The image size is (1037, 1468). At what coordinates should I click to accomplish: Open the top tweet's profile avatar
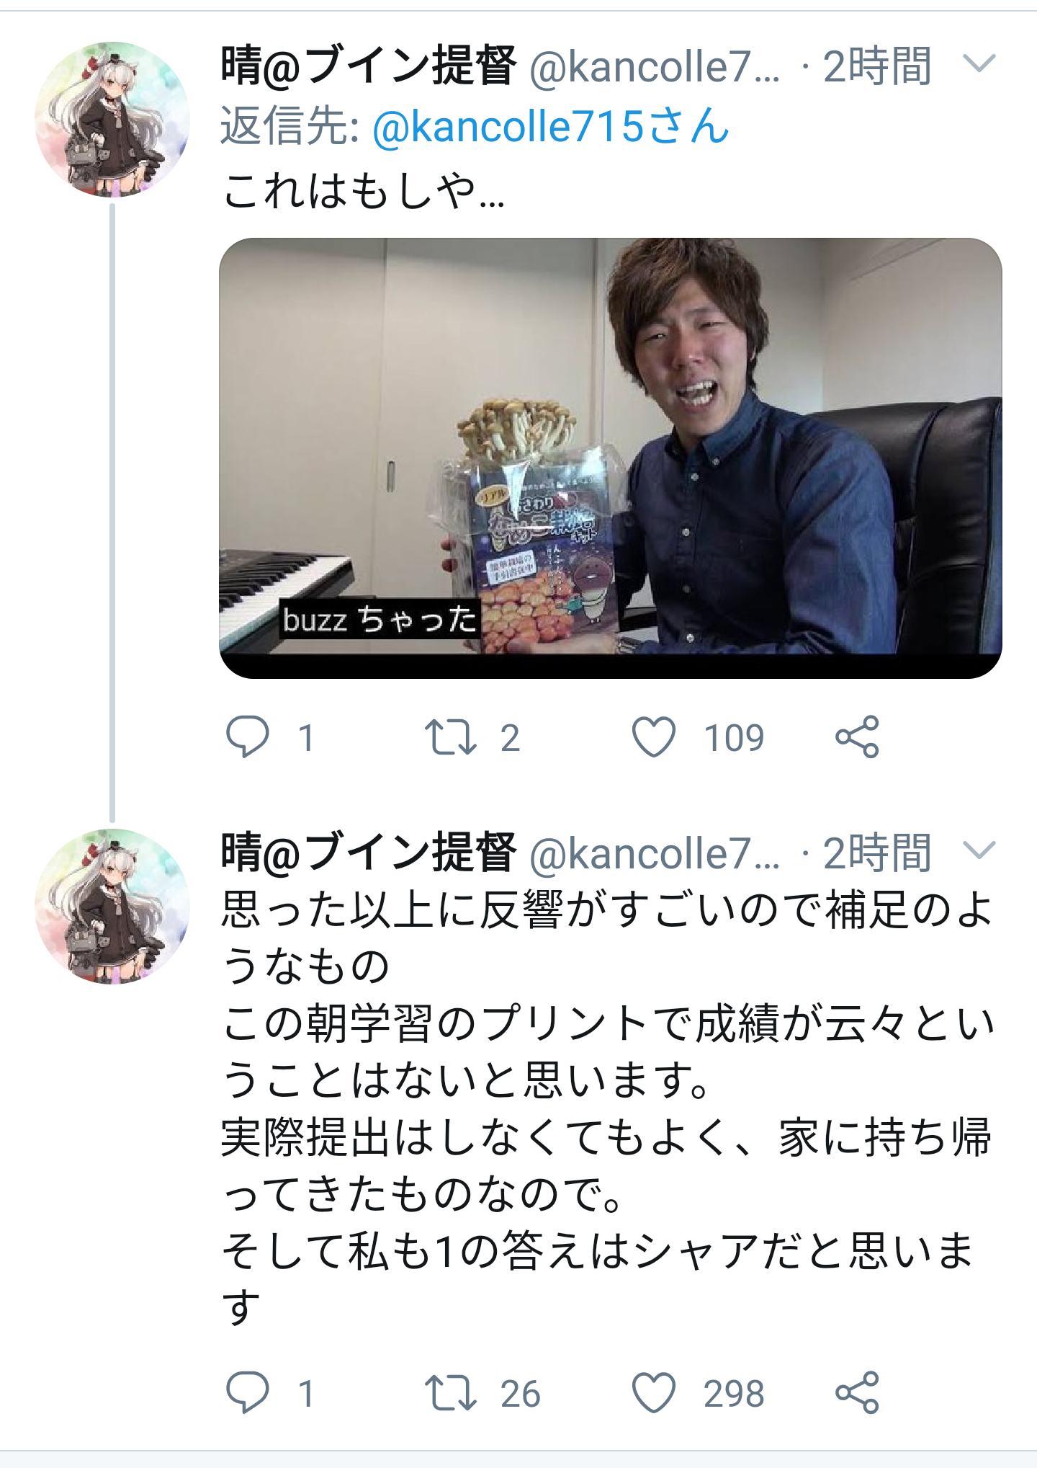pos(112,119)
